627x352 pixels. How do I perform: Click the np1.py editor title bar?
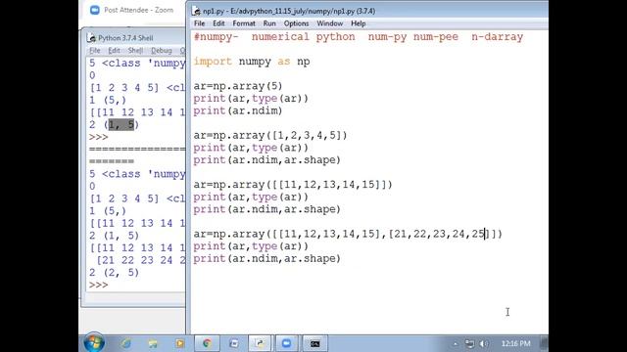pos(368,11)
